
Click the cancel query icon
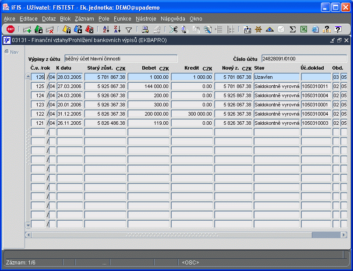coord(89,29)
